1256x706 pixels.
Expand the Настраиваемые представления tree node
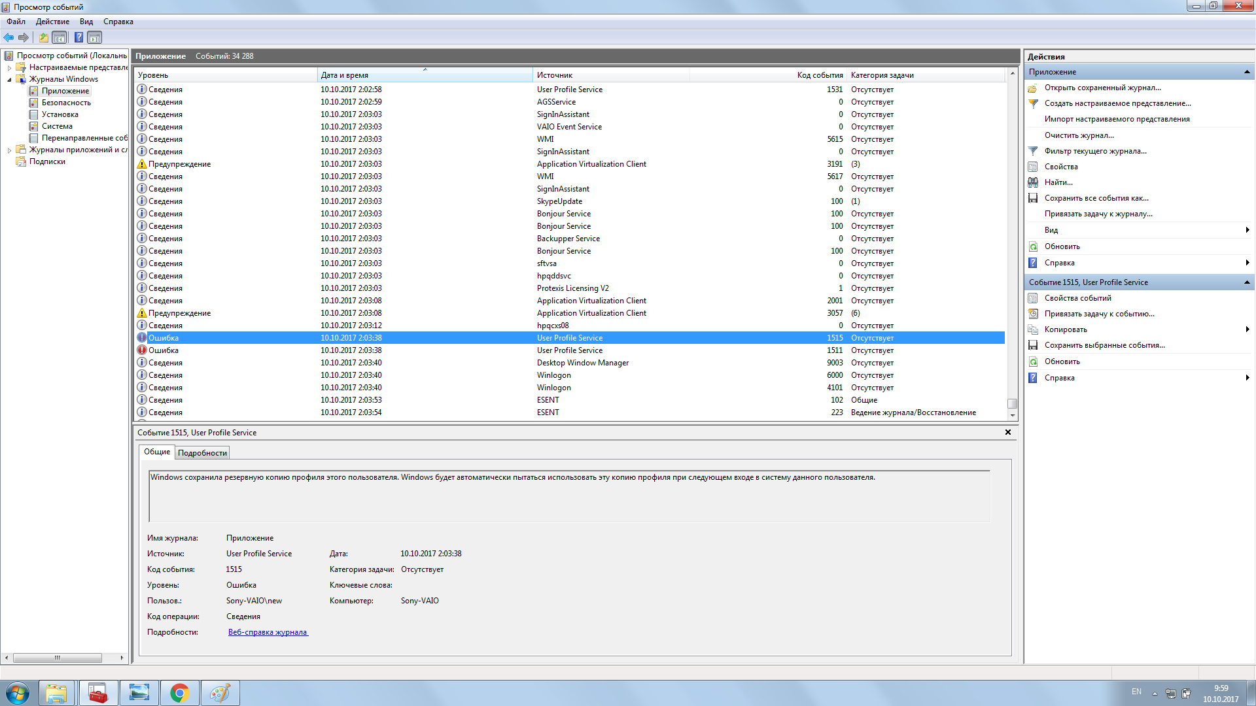(9, 67)
